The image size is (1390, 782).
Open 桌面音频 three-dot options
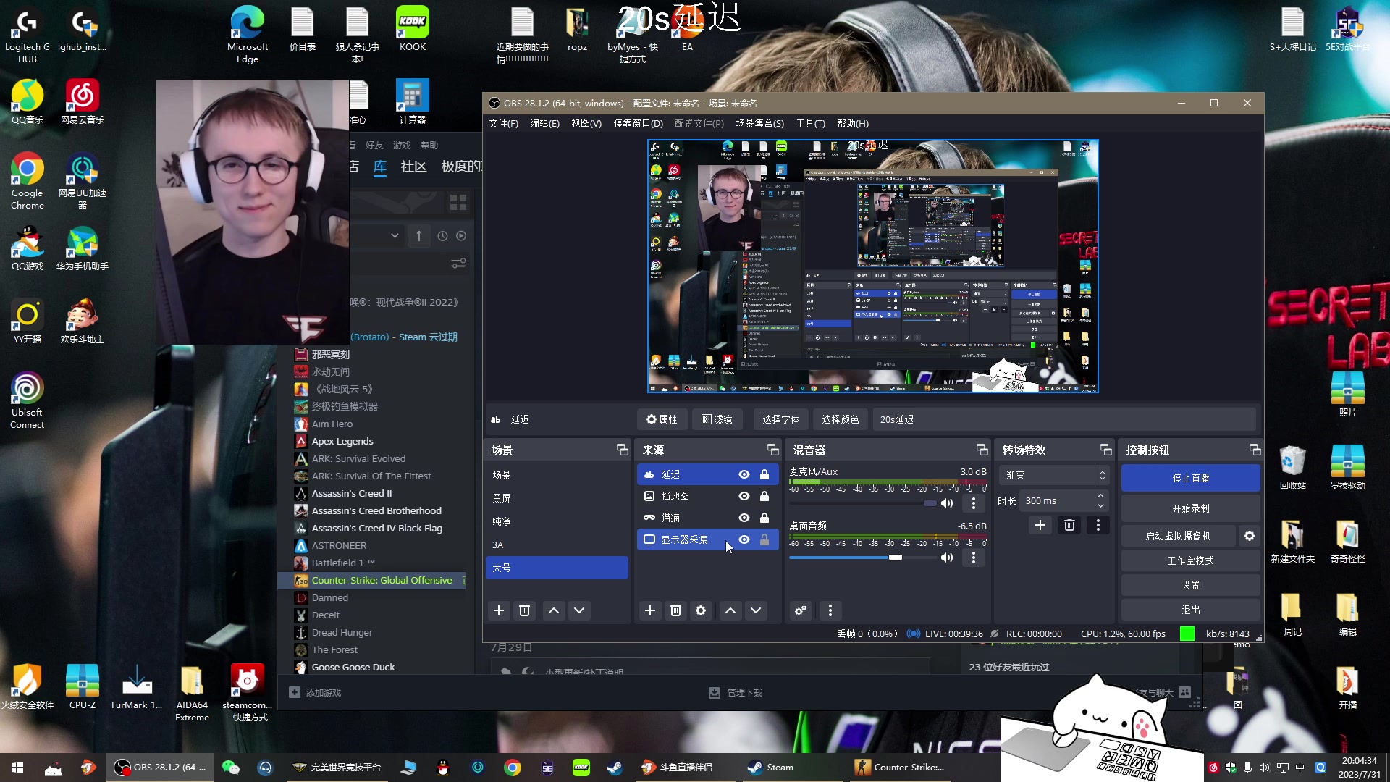(x=974, y=558)
